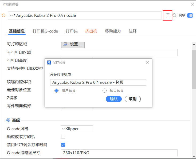Click the 可打印区域 label

[x=17, y=44]
